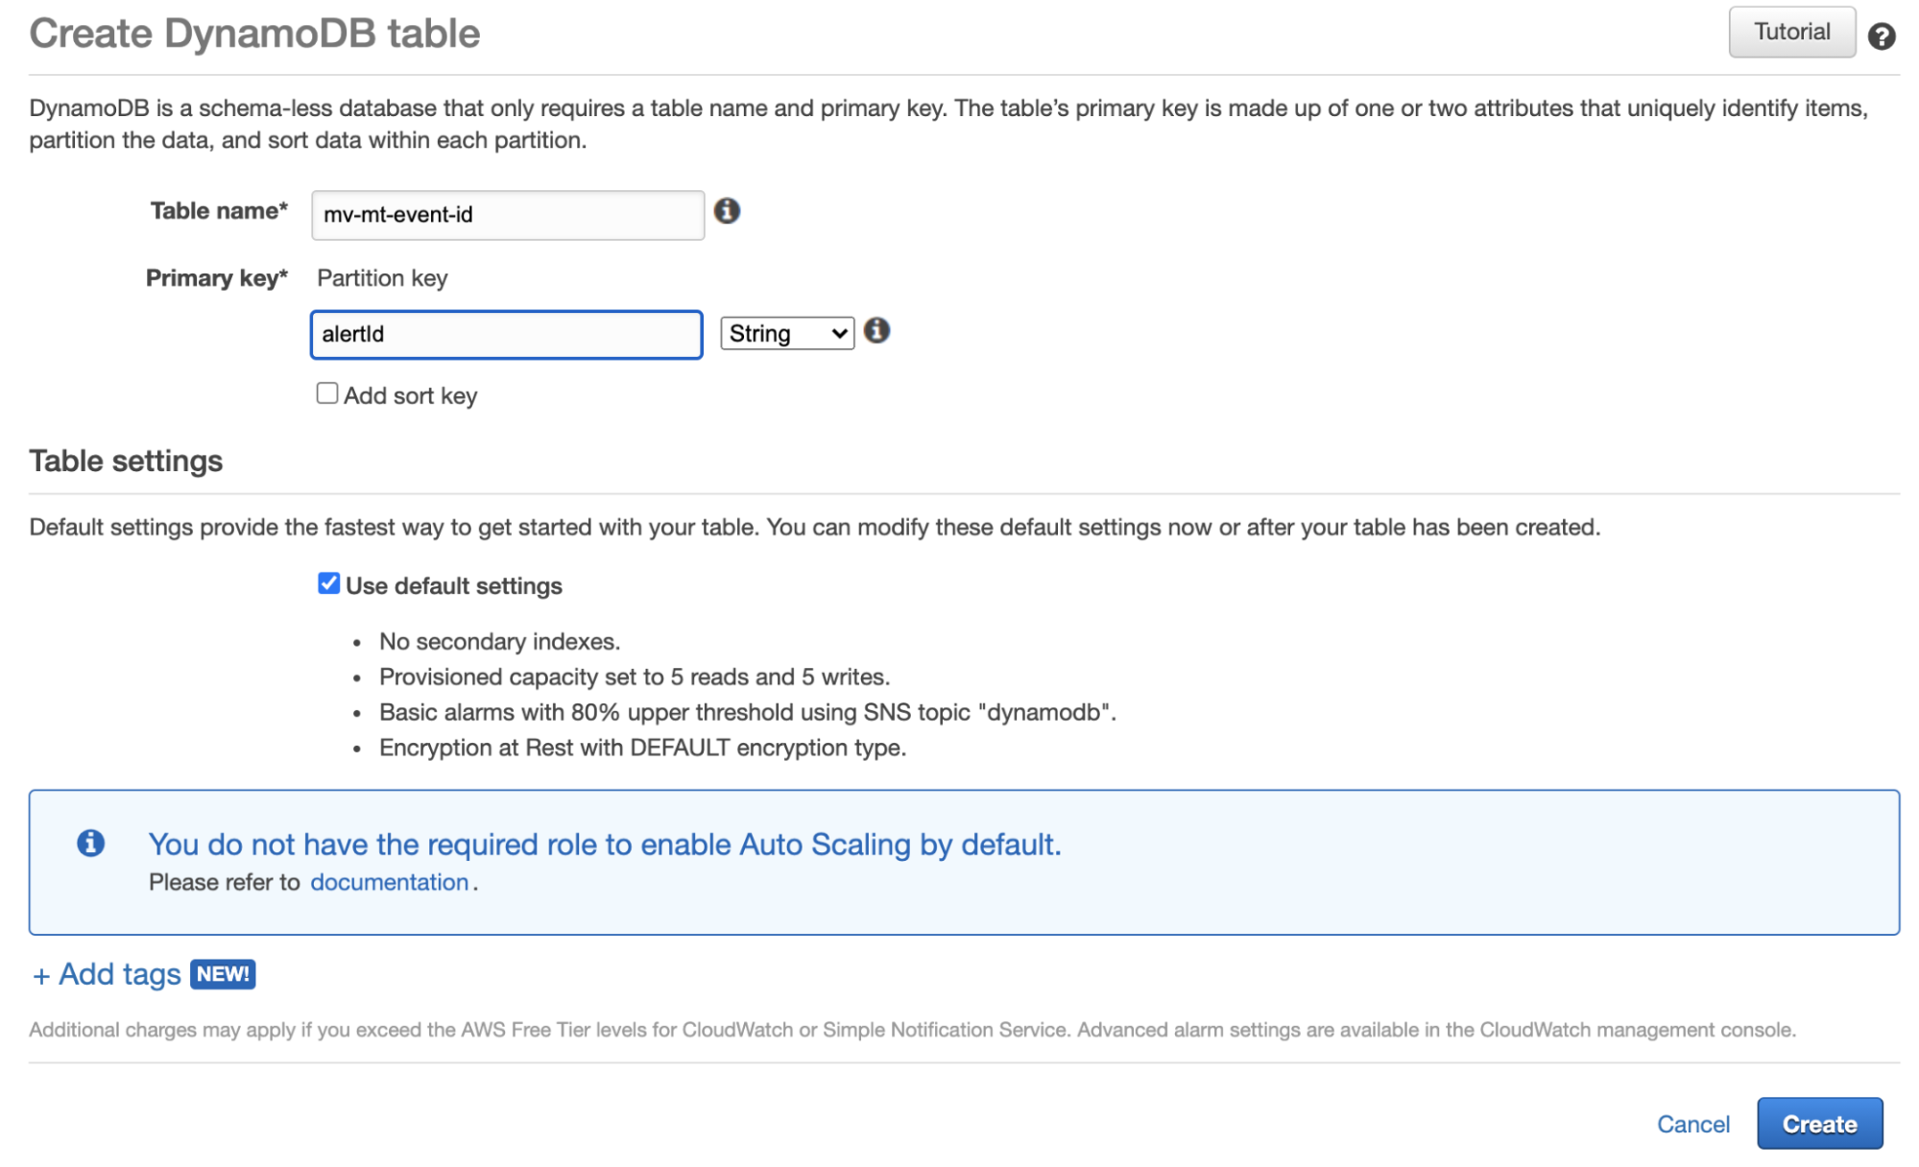This screenshot has width=1919, height=1167.
Task: Click the alertId partition key field
Action: tap(506, 334)
